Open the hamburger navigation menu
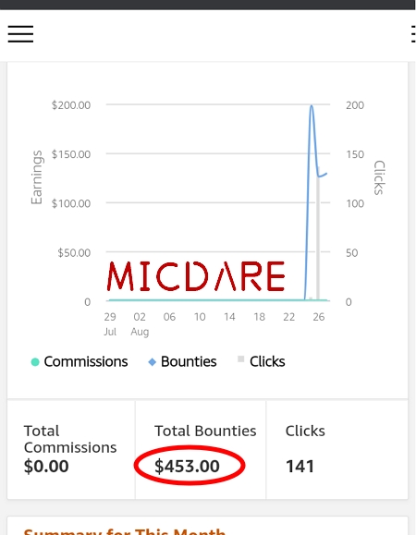The width and height of the screenshot is (416, 535). click(x=21, y=34)
